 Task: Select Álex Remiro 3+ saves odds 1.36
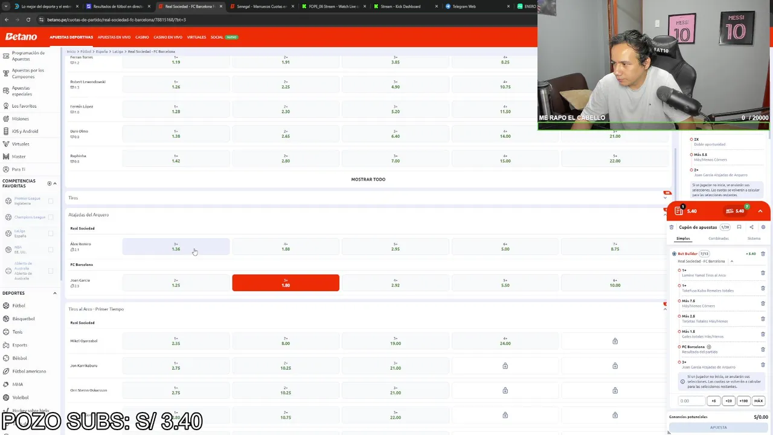176,246
